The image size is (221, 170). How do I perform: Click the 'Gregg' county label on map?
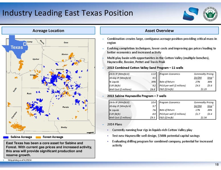pos(32,75)
